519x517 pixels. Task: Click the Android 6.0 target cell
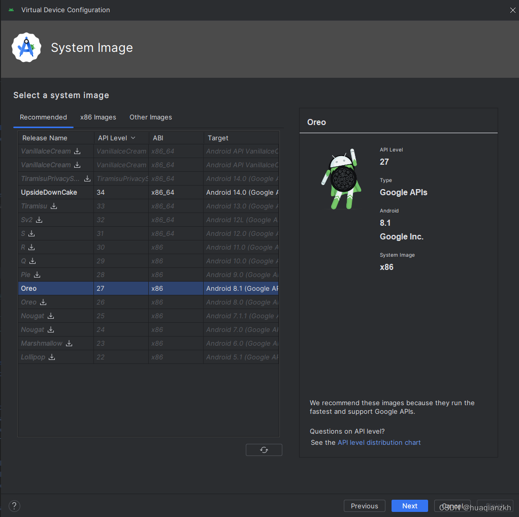241,343
